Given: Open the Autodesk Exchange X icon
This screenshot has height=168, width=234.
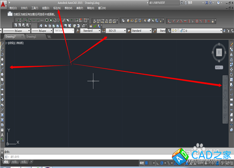Looking at the screenshot, I should [206, 3].
